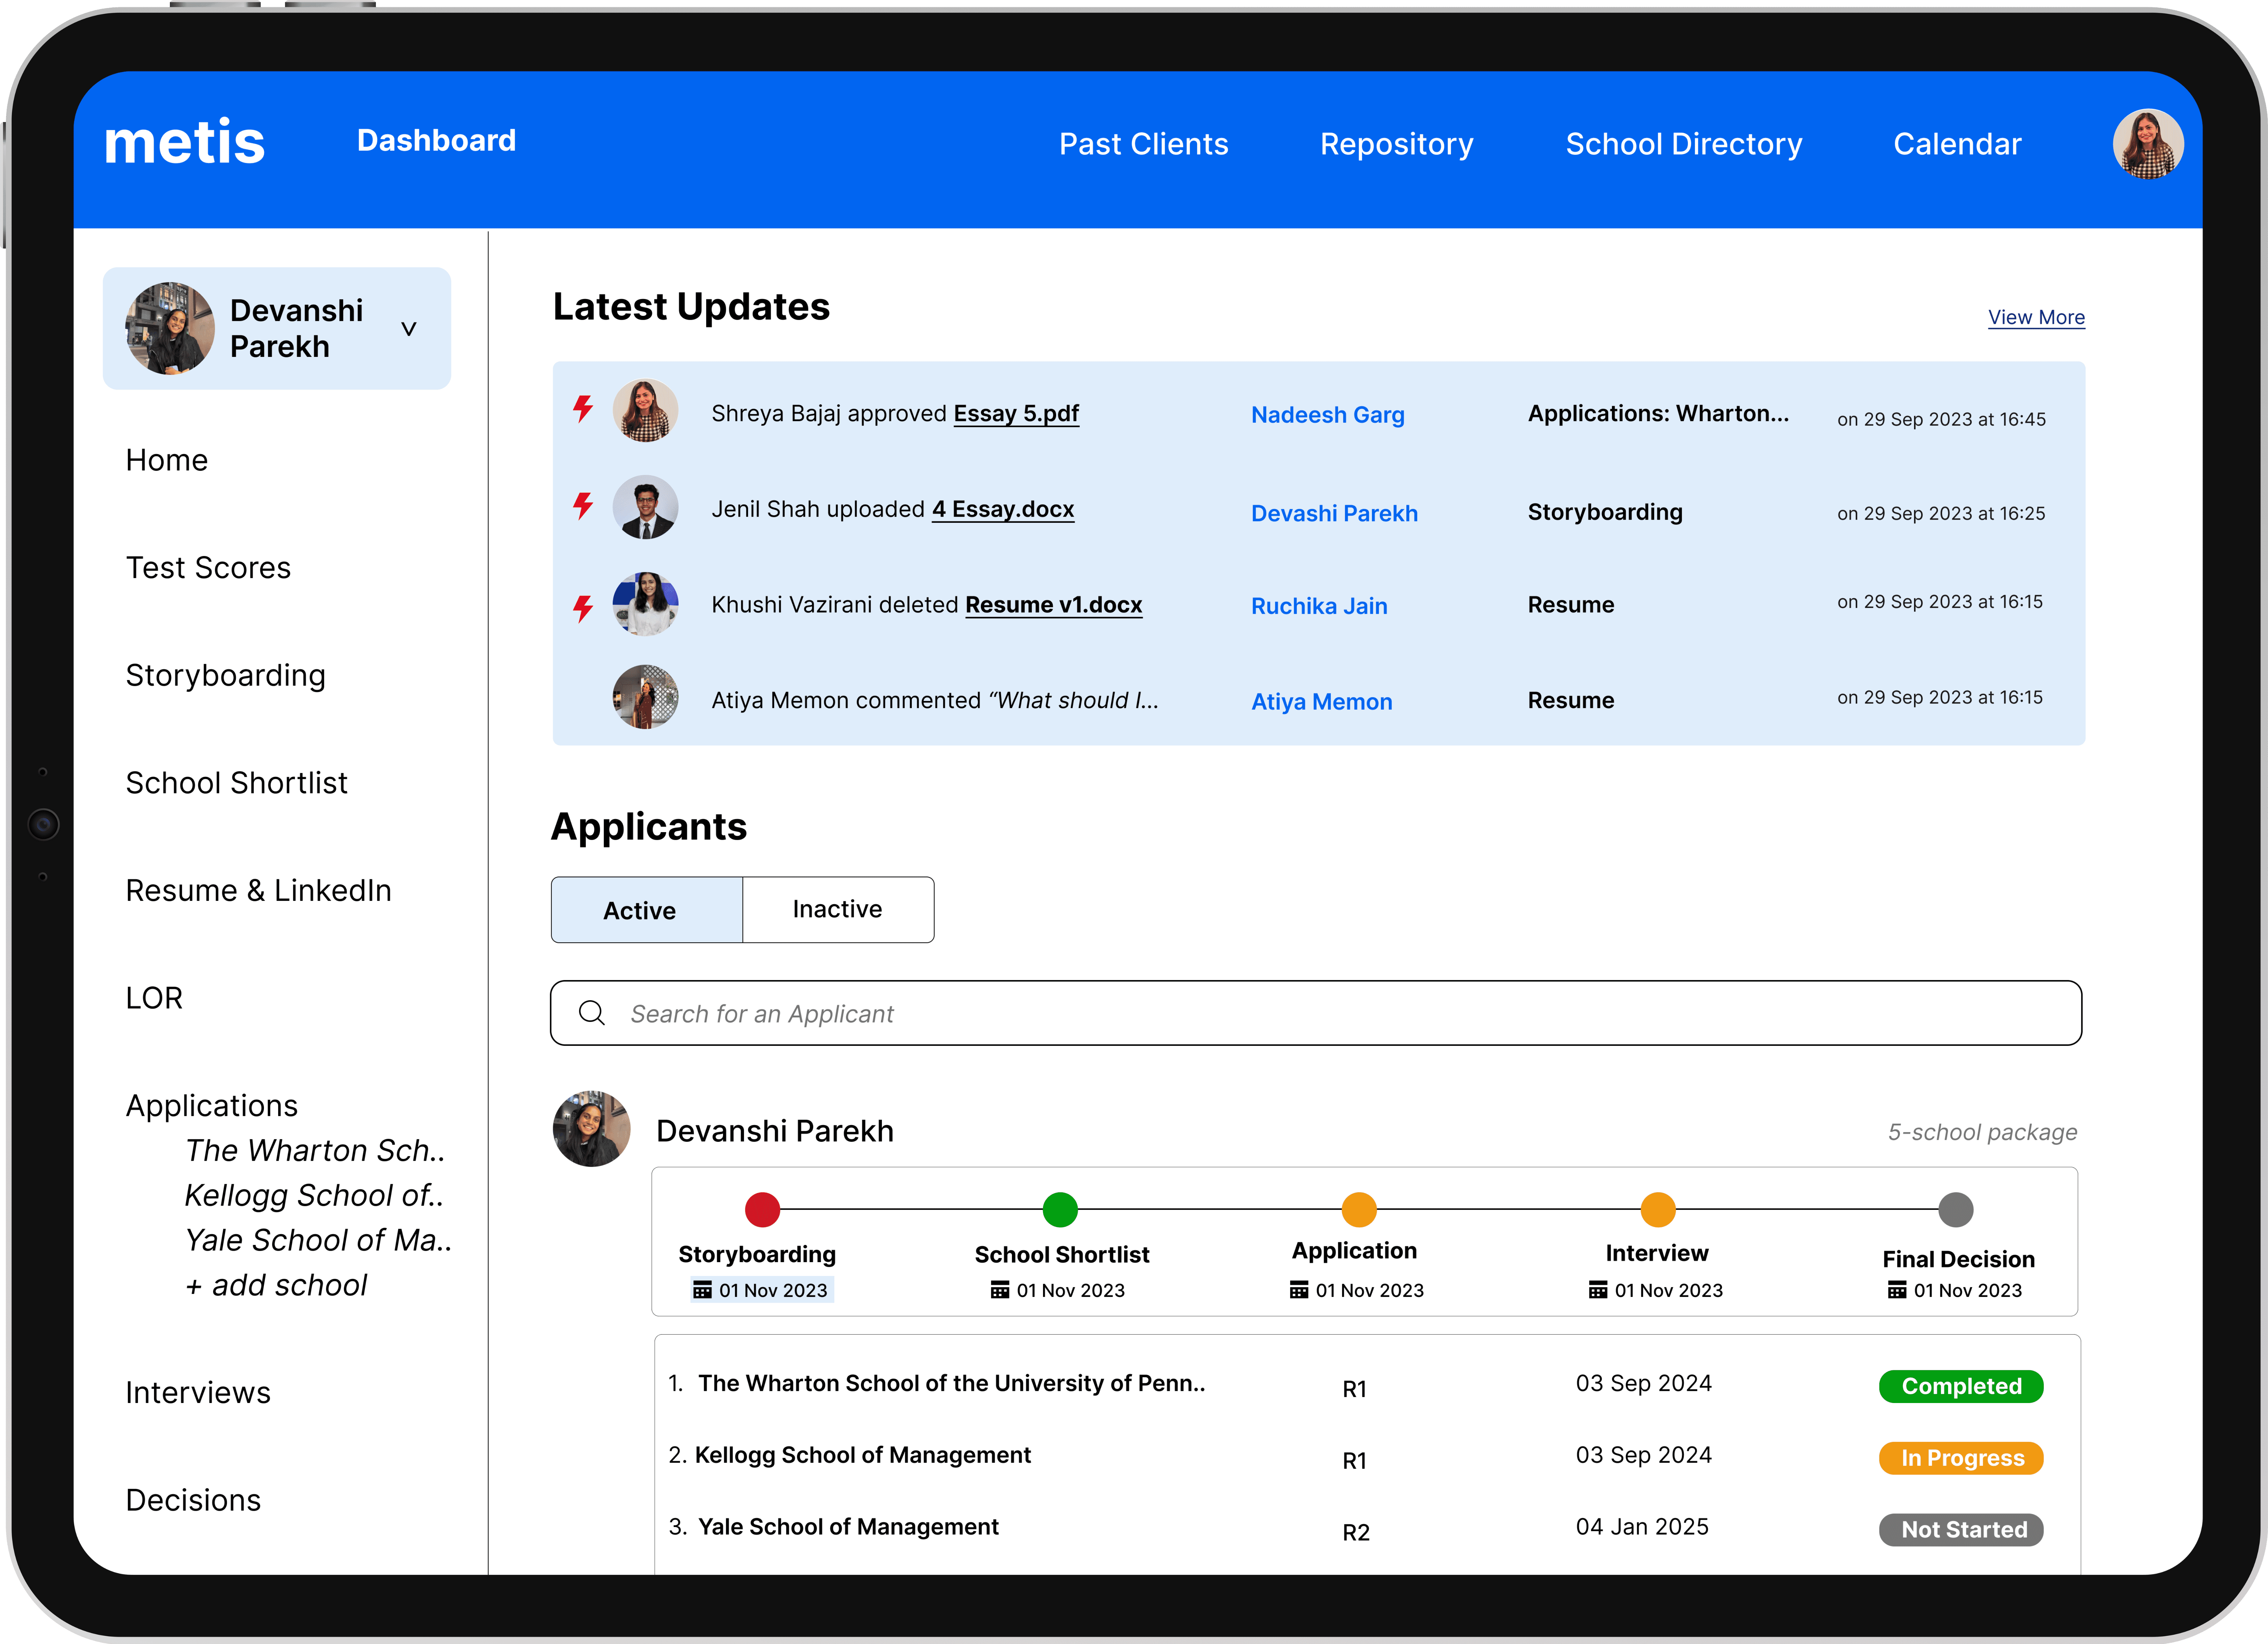Switch to the Inactive applicants tab
The image size is (2268, 1644).
pyautogui.click(x=838, y=910)
